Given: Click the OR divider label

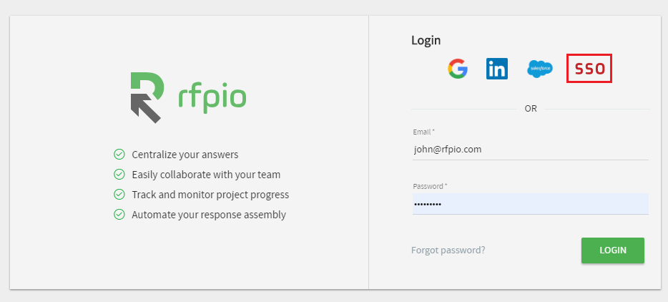Looking at the screenshot, I should point(531,109).
